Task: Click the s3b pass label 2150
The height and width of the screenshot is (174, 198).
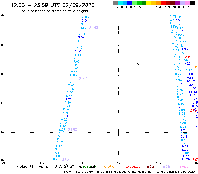Action: point(73,130)
